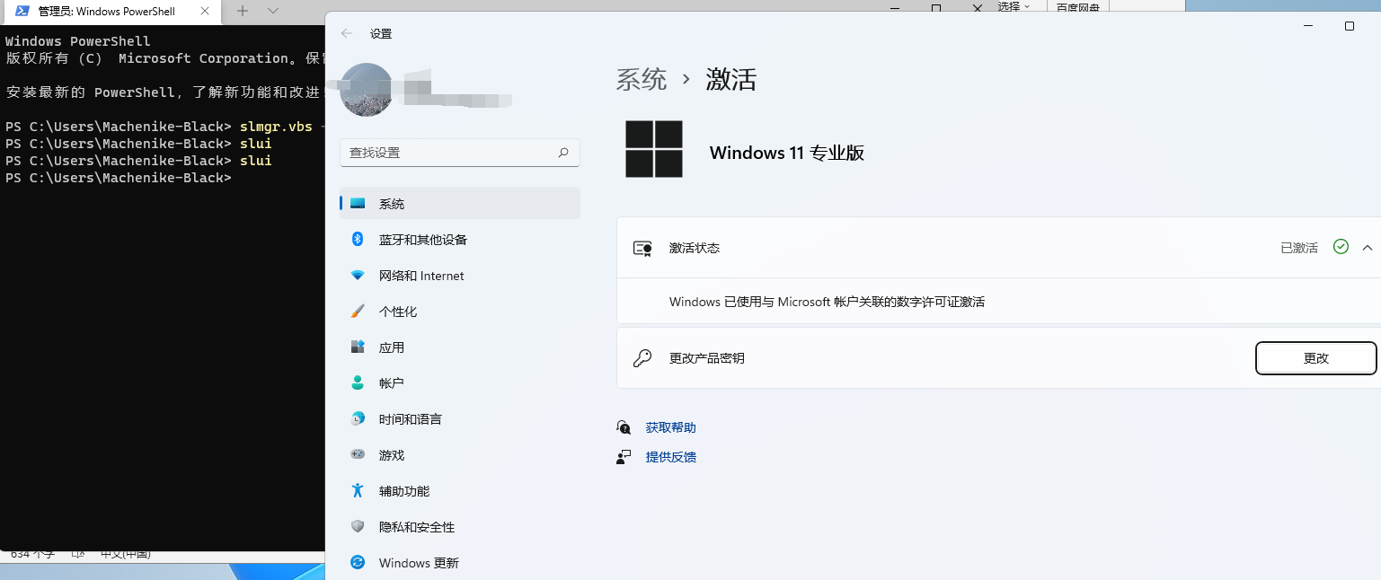
Task: Click the text about 数字许可证激活
Action: coord(827,302)
